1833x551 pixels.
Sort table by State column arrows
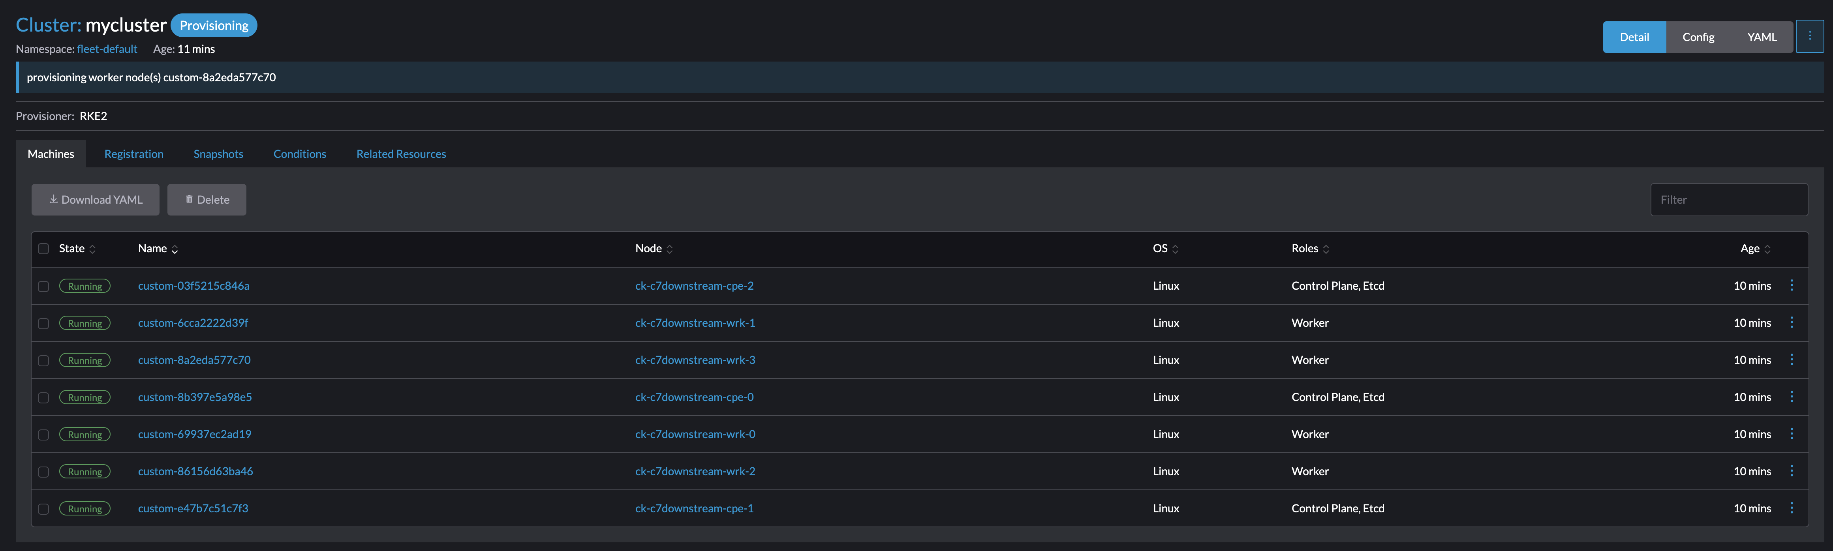[x=92, y=249]
